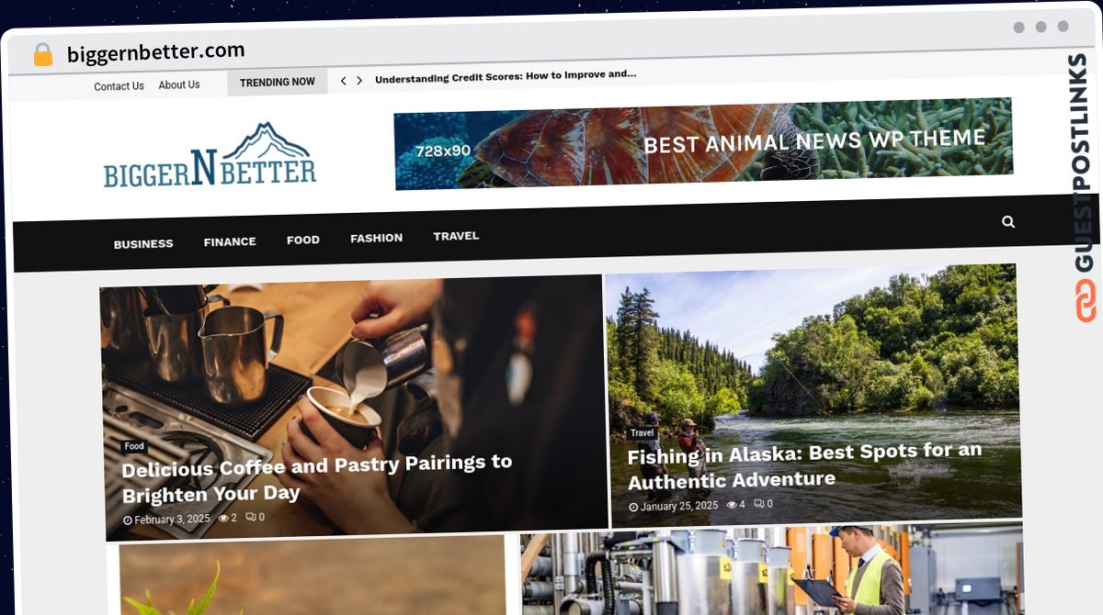Read Delicious Coffee and Pastry Pairings article
The height and width of the screenshot is (615, 1103).
[x=316, y=478]
